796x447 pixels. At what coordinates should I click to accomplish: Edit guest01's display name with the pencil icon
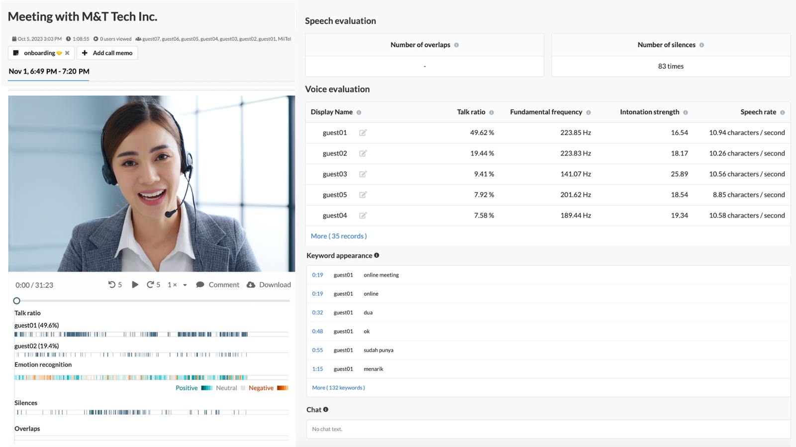363,133
